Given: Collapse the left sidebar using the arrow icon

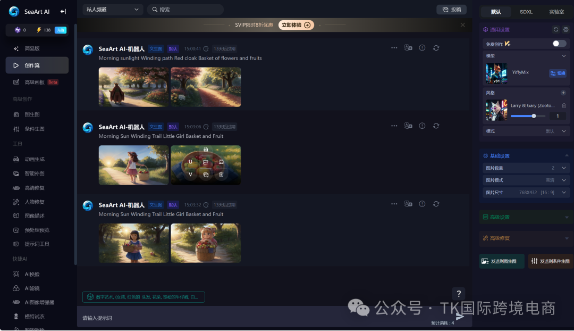Looking at the screenshot, I should pyautogui.click(x=63, y=12).
